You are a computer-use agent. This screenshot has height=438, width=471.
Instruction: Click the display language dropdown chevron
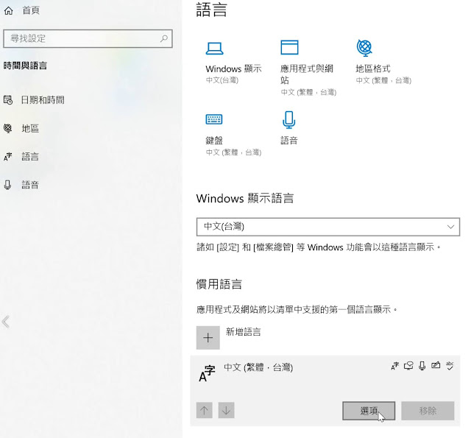(450, 227)
